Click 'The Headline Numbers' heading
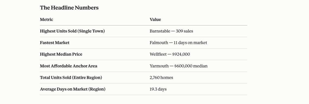The image size is (309, 104). point(69,8)
